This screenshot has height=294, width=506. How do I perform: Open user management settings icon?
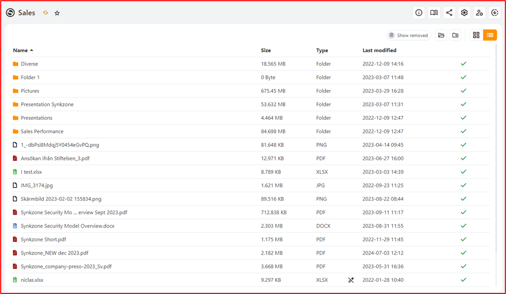479,13
